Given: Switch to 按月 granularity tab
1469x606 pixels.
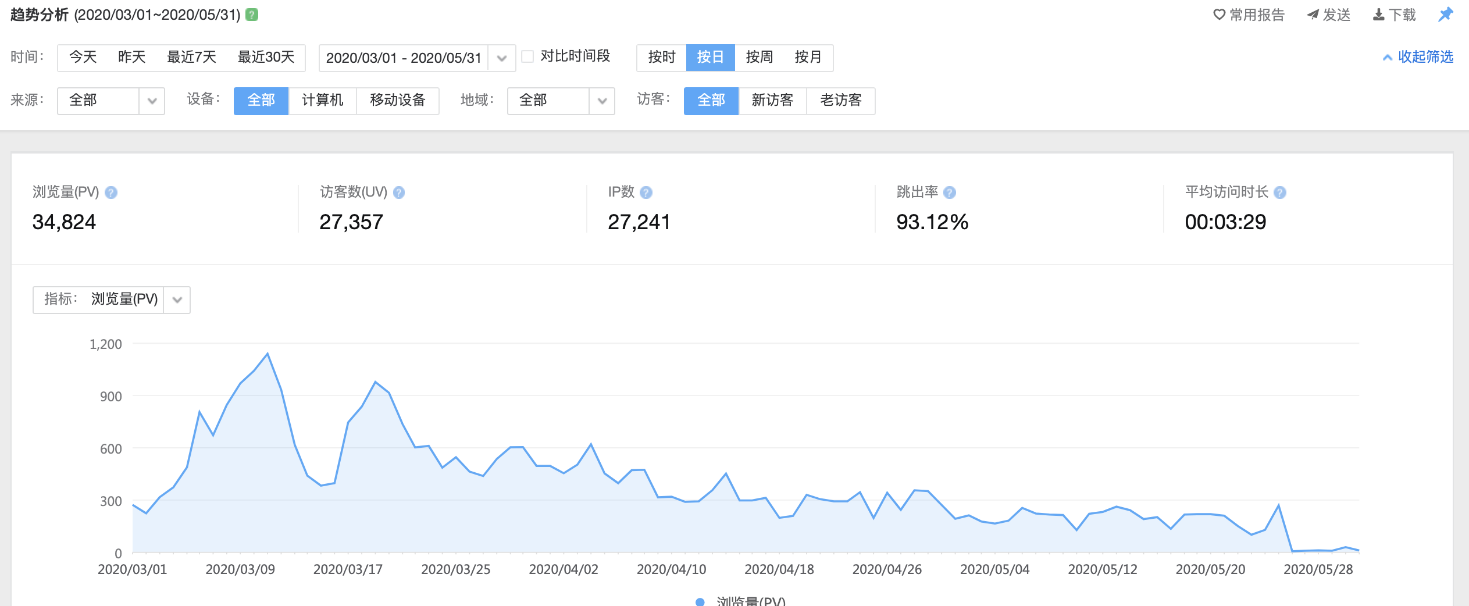Looking at the screenshot, I should click(x=808, y=57).
